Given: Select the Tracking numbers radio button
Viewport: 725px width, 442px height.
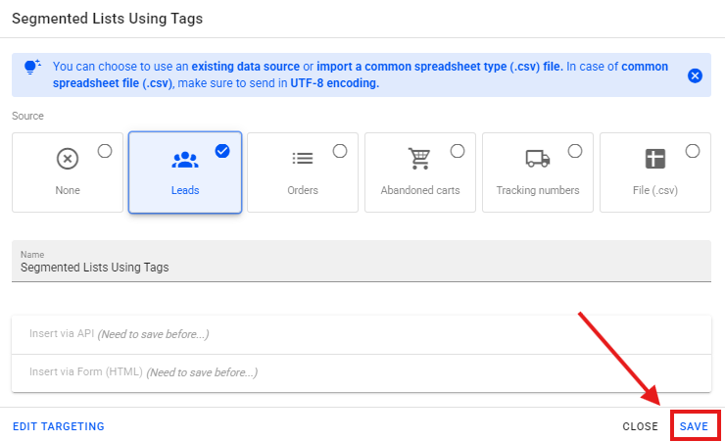Looking at the screenshot, I should 575,151.
